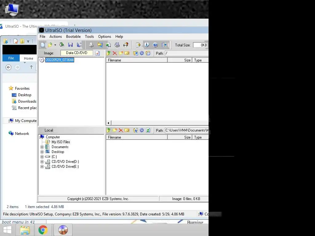Expand the CD/DVD Drive(D:) node

click(42, 162)
